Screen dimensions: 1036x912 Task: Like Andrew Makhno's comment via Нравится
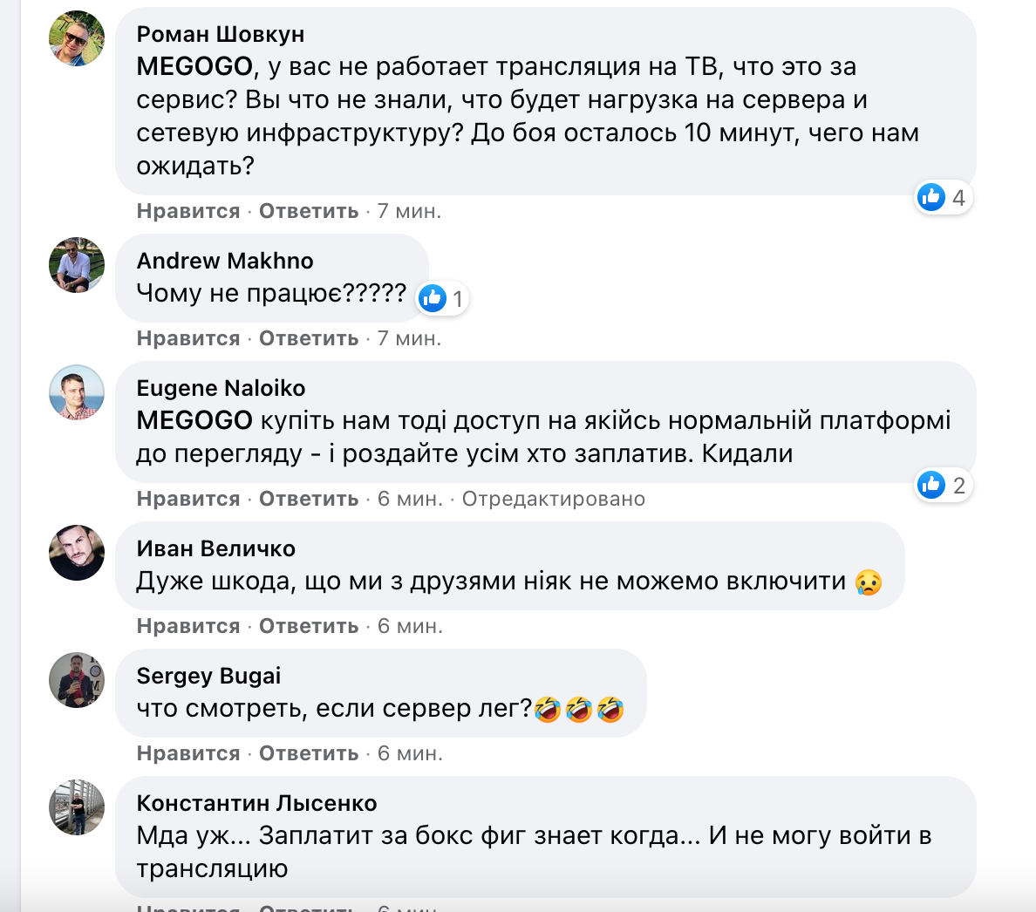click(187, 337)
